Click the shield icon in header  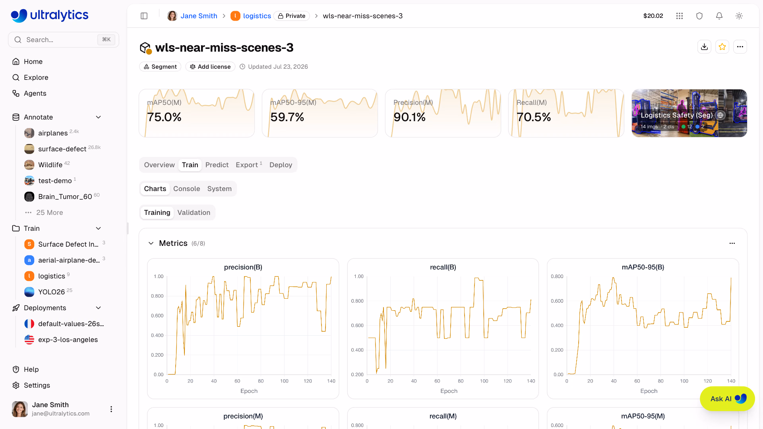click(x=699, y=16)
